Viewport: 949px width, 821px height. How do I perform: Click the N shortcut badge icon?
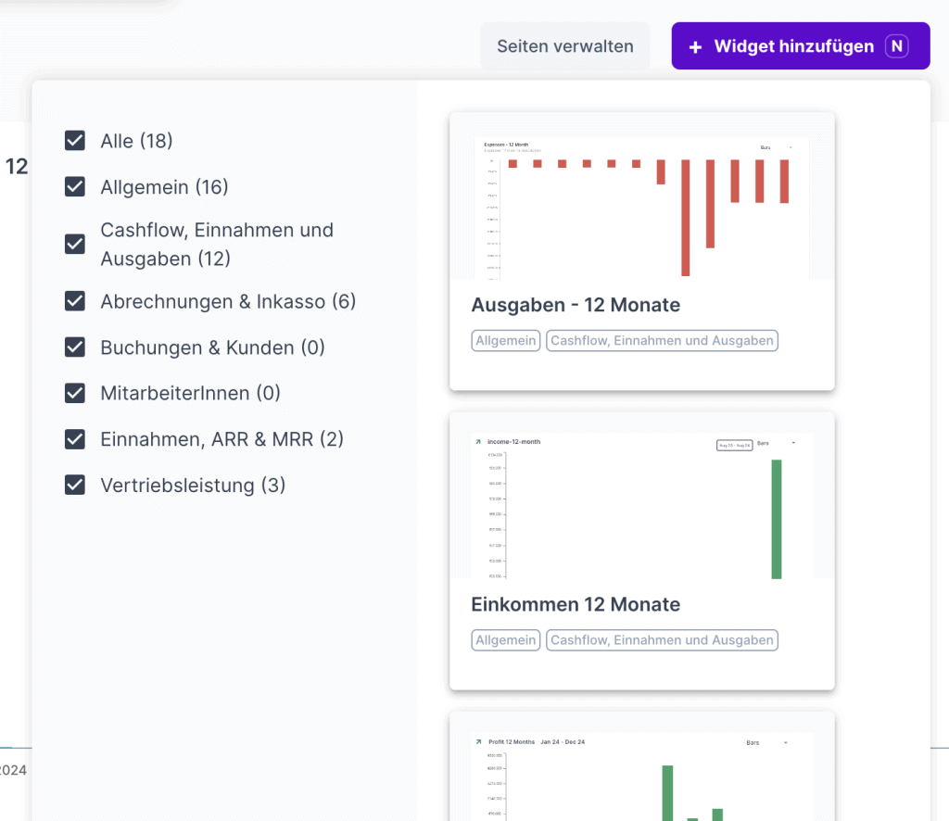point(895,46)
